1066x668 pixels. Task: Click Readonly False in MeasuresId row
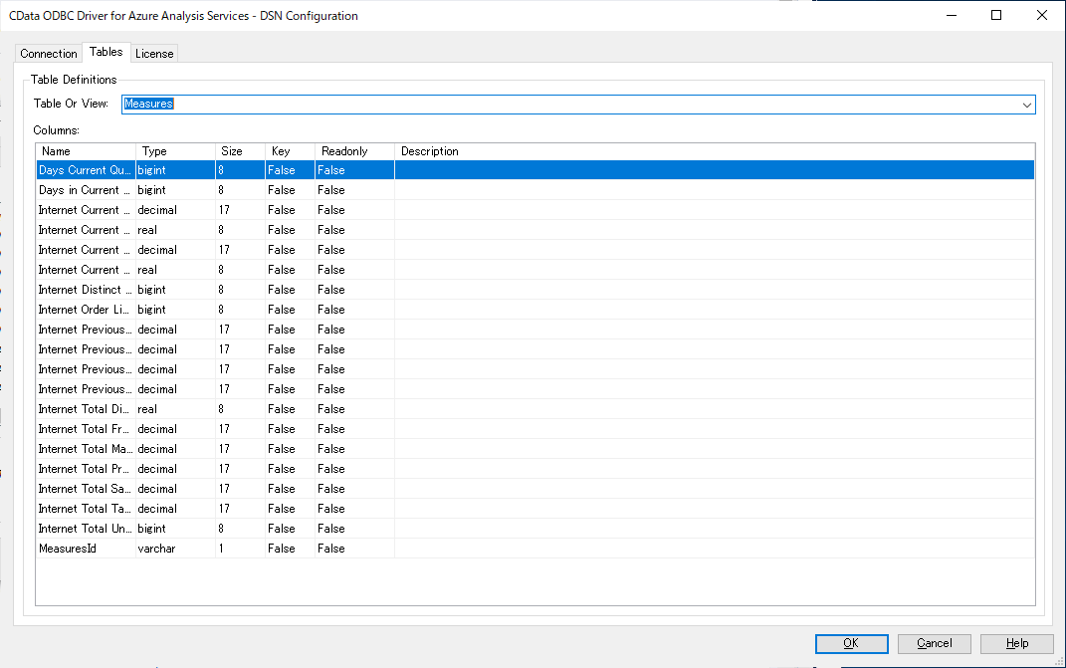(331, 549)
